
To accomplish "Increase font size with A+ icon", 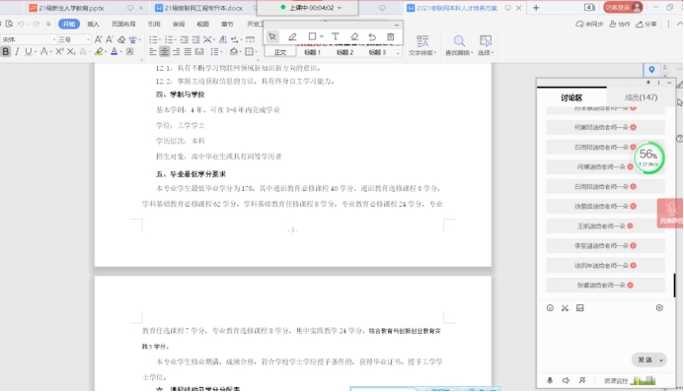I will (99, 39).
